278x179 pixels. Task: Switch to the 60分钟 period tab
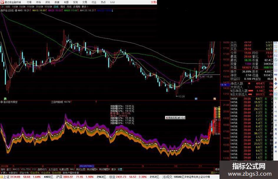[48, 6]
